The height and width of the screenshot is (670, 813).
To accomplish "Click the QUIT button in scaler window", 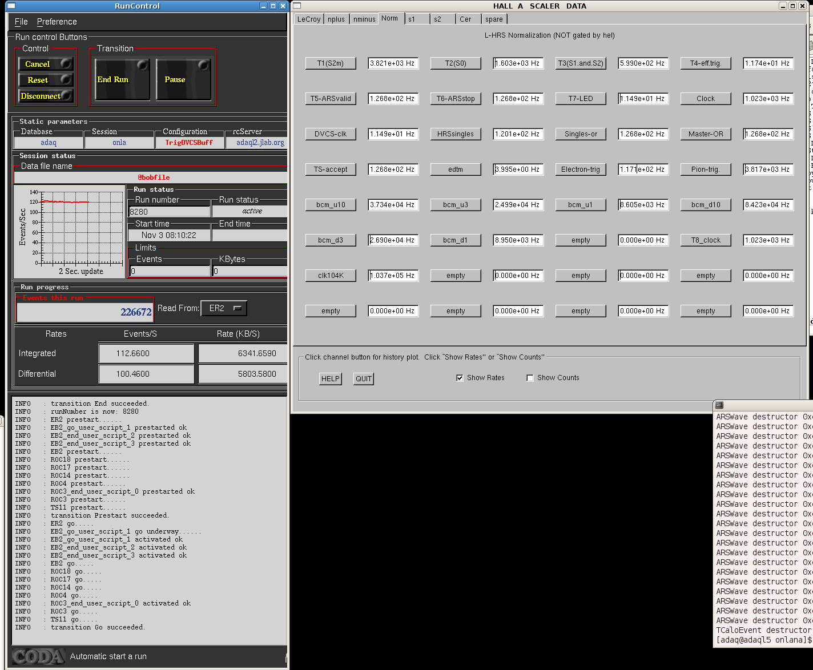I will (x=364, y=379).
